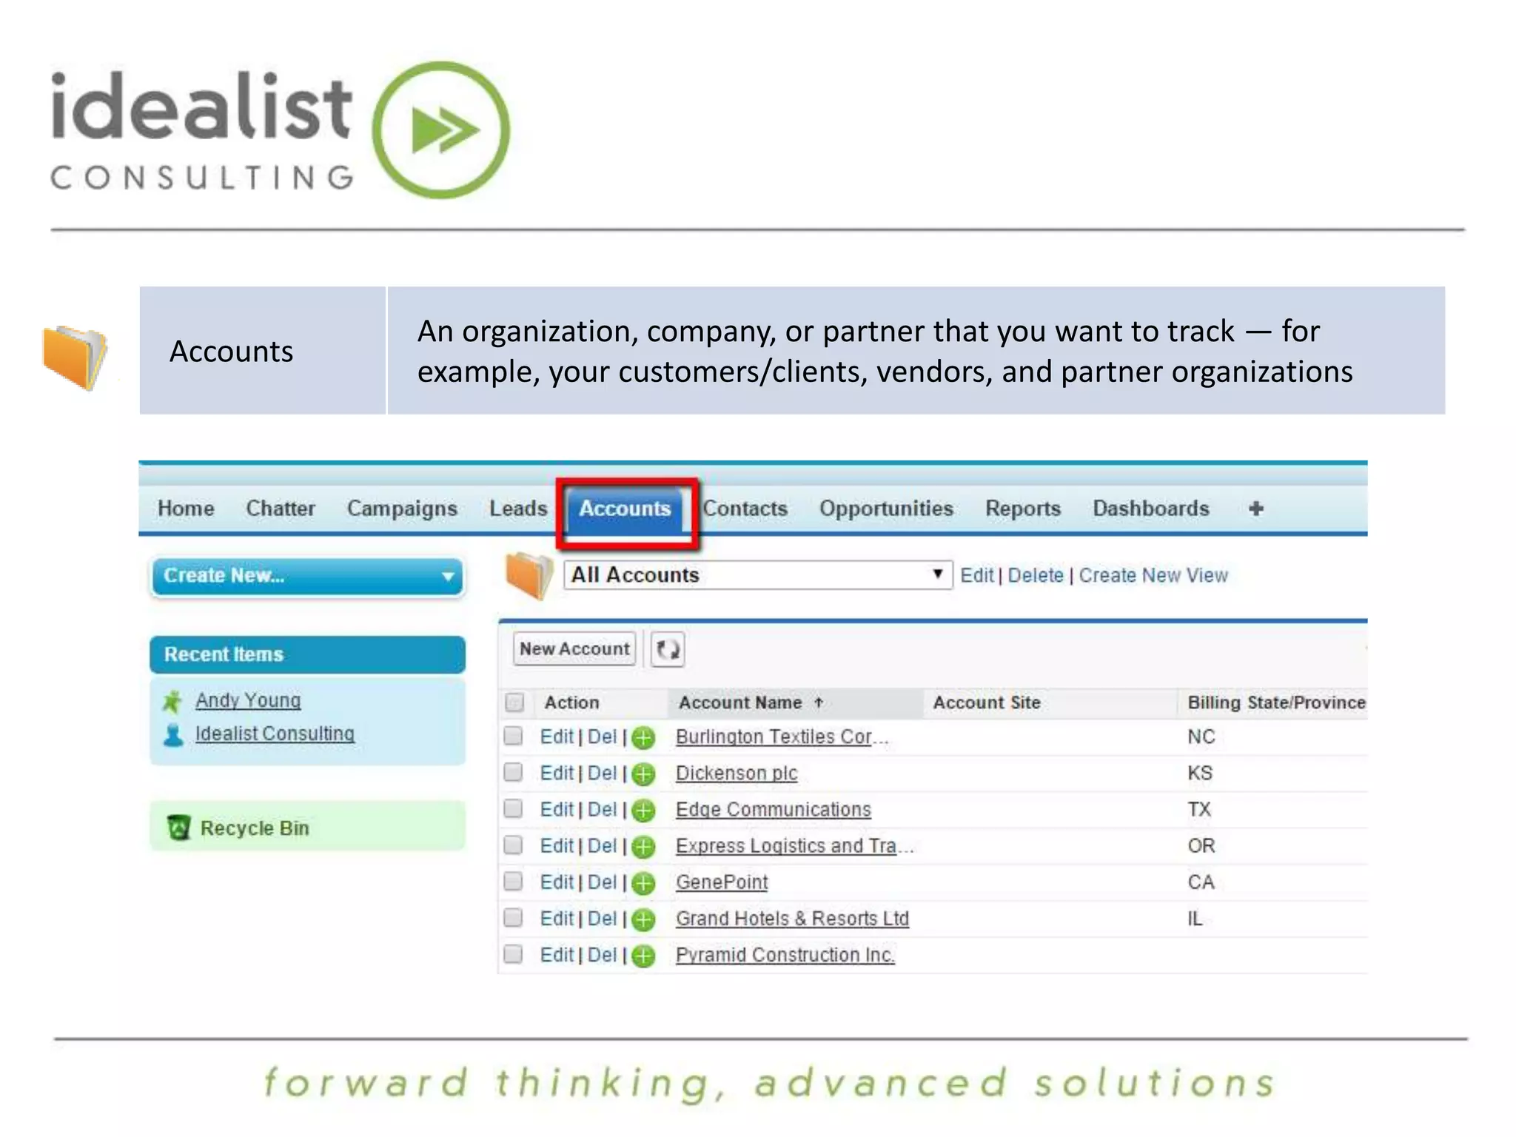The width and height of the screenshot is (1516, 1137).
Task: Go to the Campaigns tab
Action: point(402,509)
